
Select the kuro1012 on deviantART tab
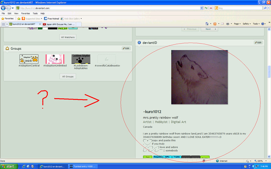pos(24,24)
